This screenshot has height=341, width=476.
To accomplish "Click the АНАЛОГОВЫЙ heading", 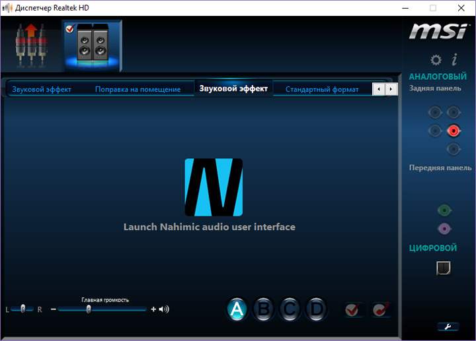I will pyautogui.click(x=438, y=77).
